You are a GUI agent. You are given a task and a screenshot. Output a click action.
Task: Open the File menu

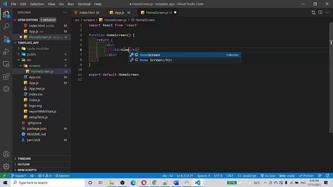[14, 4]
